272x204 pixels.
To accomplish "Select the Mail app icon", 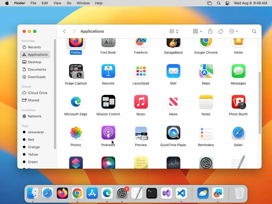I will click(x=173, y=71).
